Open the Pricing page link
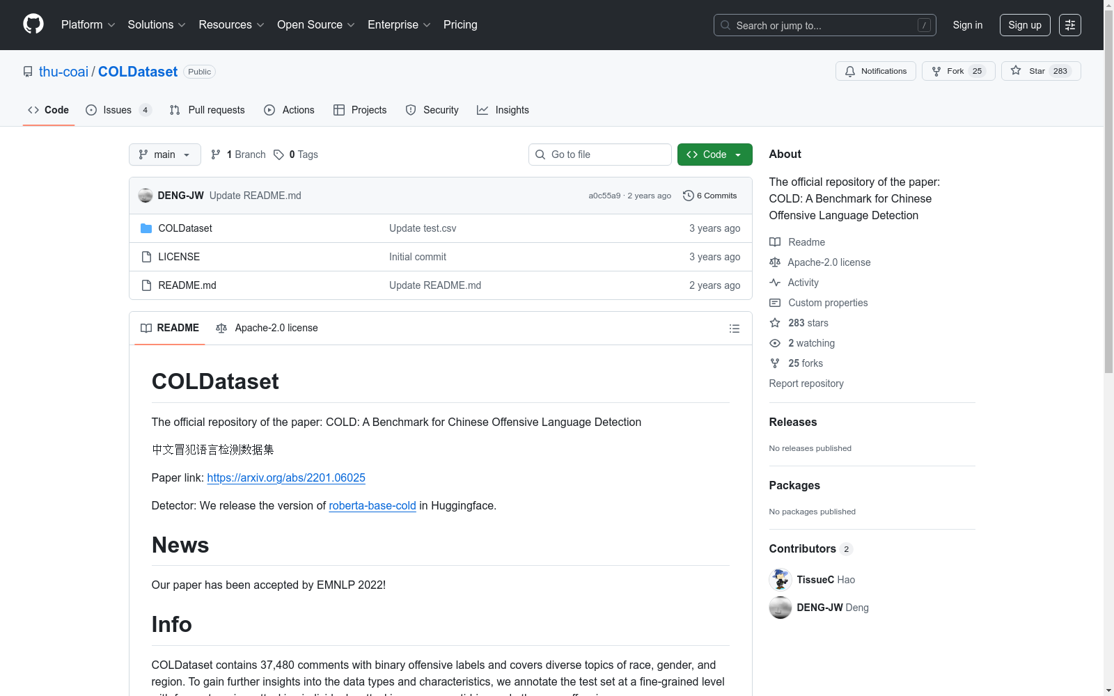 460,25
